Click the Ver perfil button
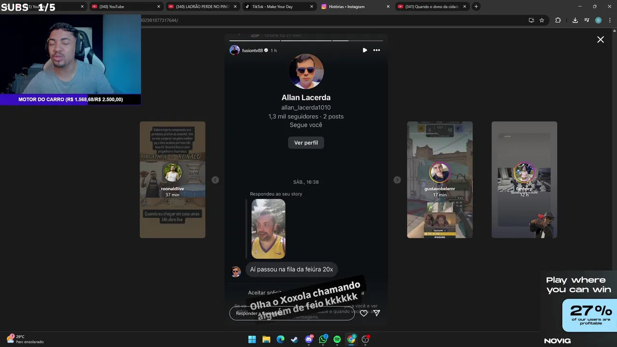 click(x=306, y=143)
